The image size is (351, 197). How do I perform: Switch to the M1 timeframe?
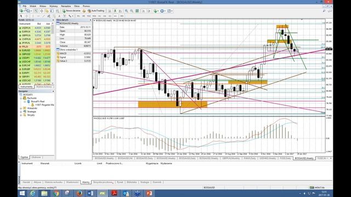coord(78,16)
